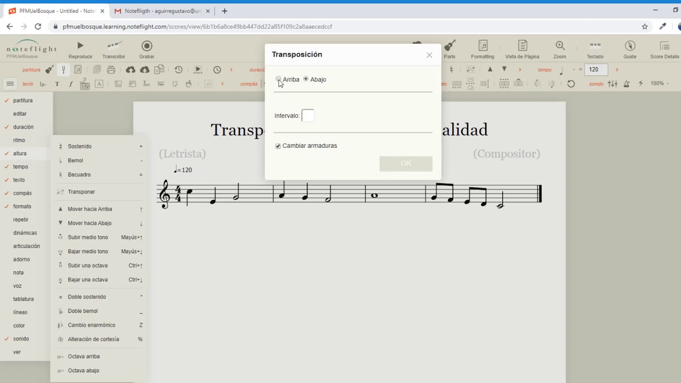Toggle the duración palette in sidebar
Viewport: 681px width, 383px height.
(x=23, y=127)
